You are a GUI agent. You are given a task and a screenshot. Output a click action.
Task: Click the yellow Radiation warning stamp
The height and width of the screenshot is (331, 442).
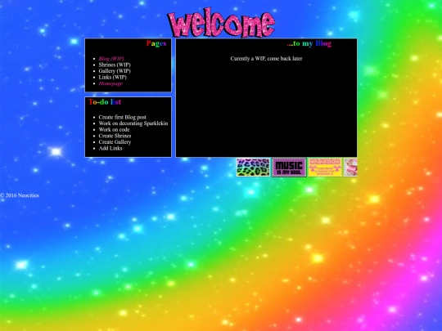point(325,168)
